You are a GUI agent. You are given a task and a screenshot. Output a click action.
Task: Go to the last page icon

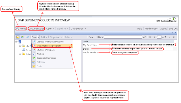point(174,37)
